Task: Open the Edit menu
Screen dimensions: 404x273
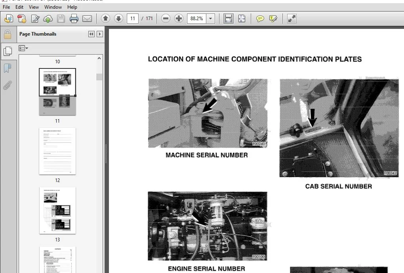Action: (19, 7)
